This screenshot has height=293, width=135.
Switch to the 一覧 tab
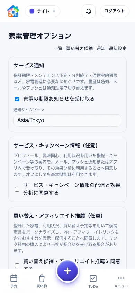pyautogui.click(x=58, y=48)
